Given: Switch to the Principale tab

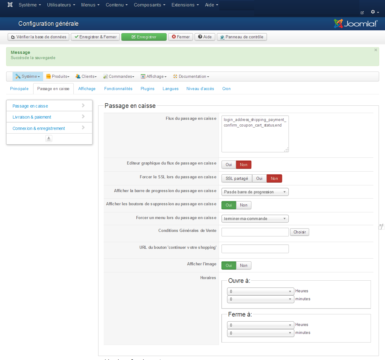Looking at the screenshot, I should pyautogui.click(x=19, y=89).
